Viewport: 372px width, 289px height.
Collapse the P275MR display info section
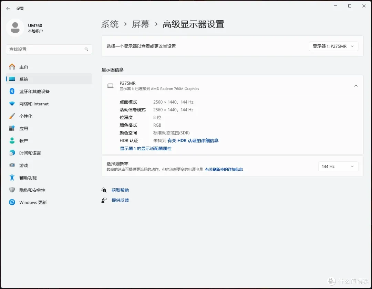(356, 86)
